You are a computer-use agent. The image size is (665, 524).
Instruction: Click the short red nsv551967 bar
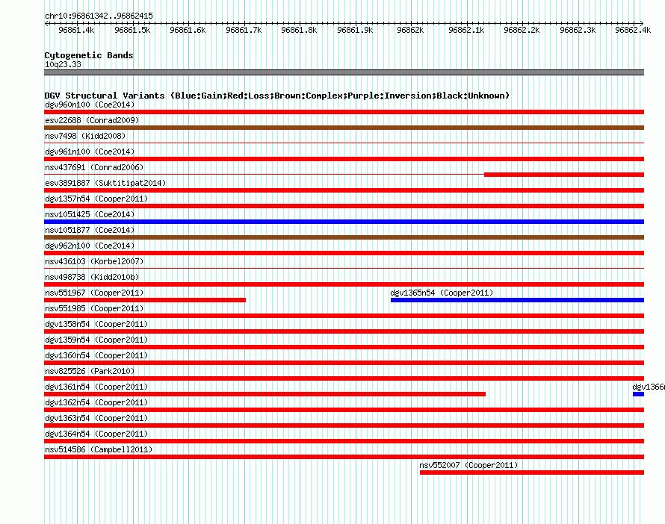[145, 300]
